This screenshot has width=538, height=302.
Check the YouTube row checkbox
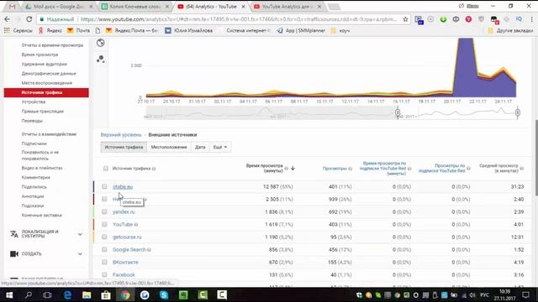[x=104, y=224]
